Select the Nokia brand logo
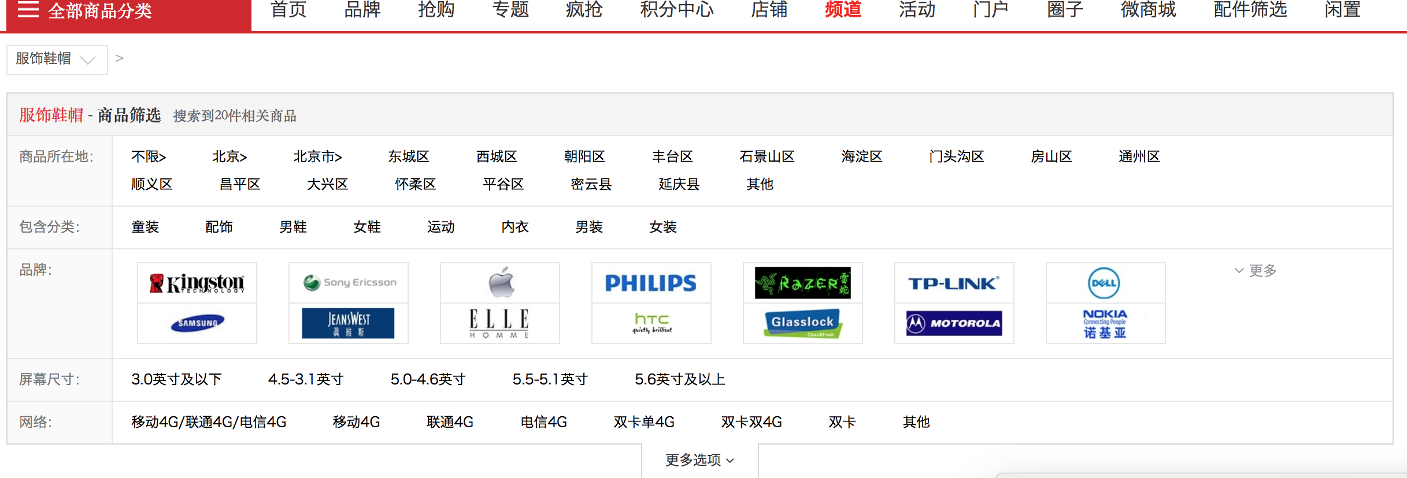The width and height of the screenshot is (1407, 478). point(1106,323)
